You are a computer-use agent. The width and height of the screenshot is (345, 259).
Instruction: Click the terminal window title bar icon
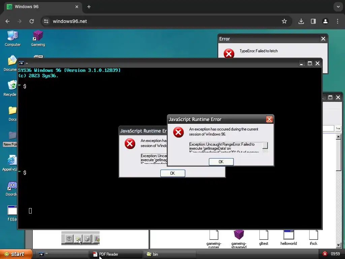click(x=21, y=63)
